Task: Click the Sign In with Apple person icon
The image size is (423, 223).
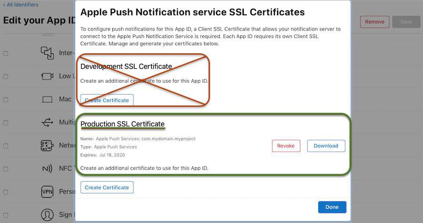Action: (47, 215)
